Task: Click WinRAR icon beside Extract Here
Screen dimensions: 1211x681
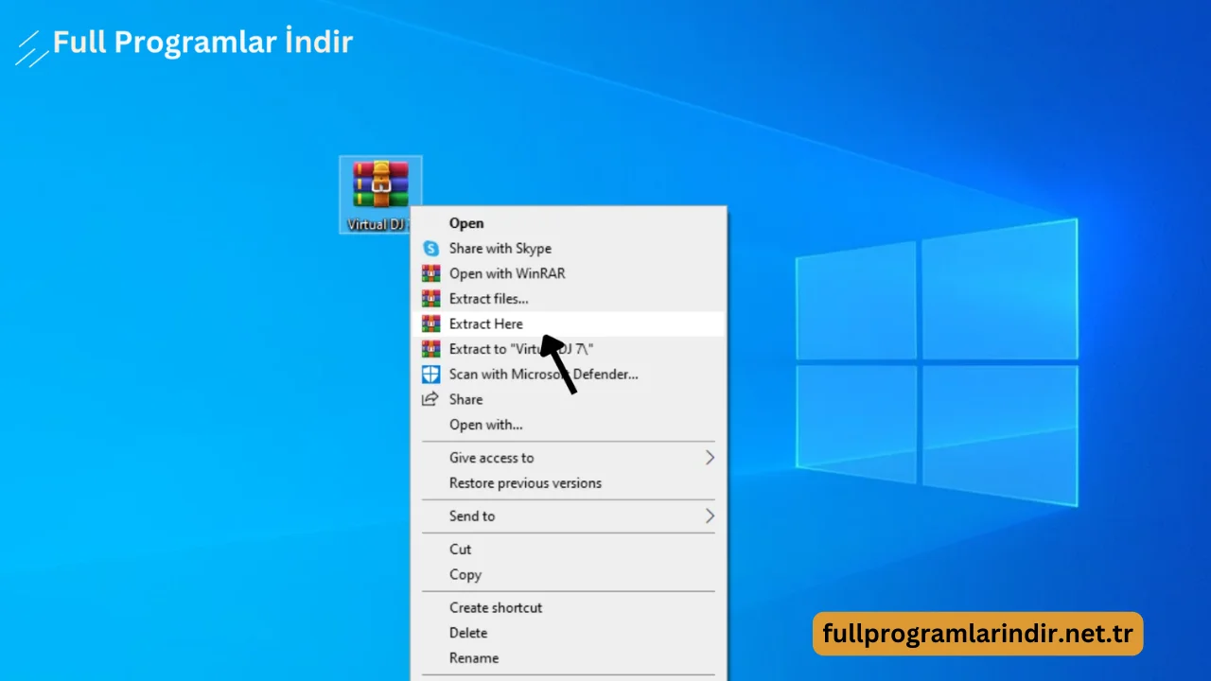Action: (431, 323)
